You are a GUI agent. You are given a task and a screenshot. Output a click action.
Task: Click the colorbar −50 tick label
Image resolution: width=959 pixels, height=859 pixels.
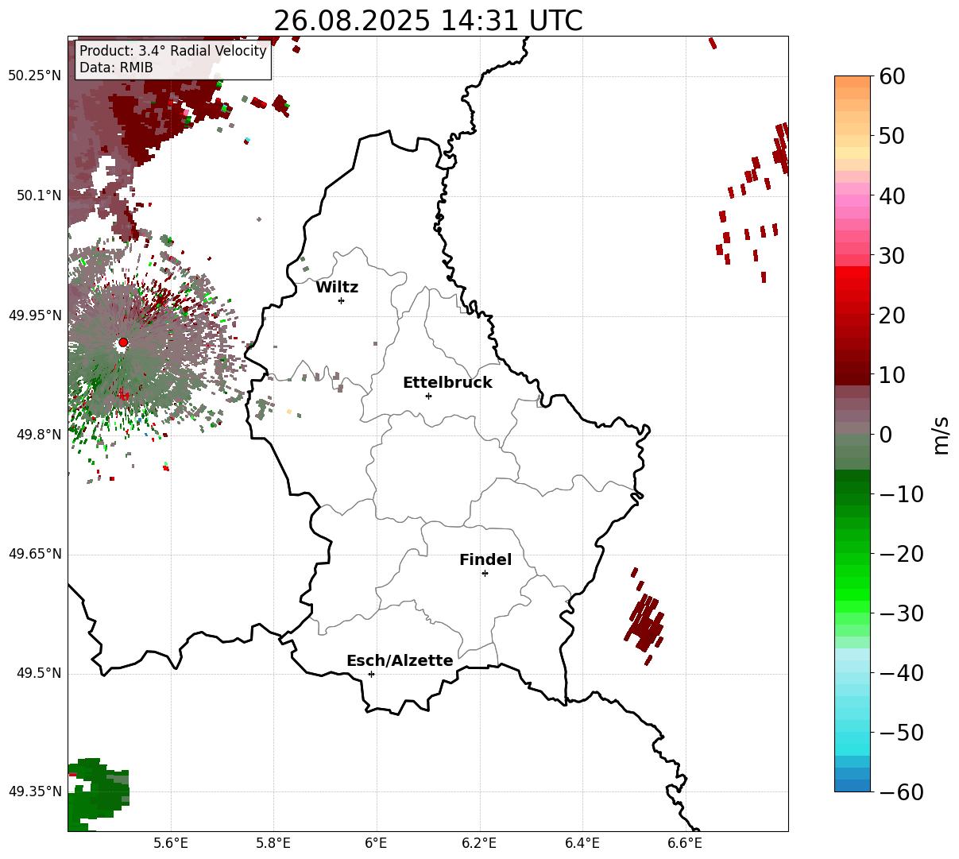point(901,733)
